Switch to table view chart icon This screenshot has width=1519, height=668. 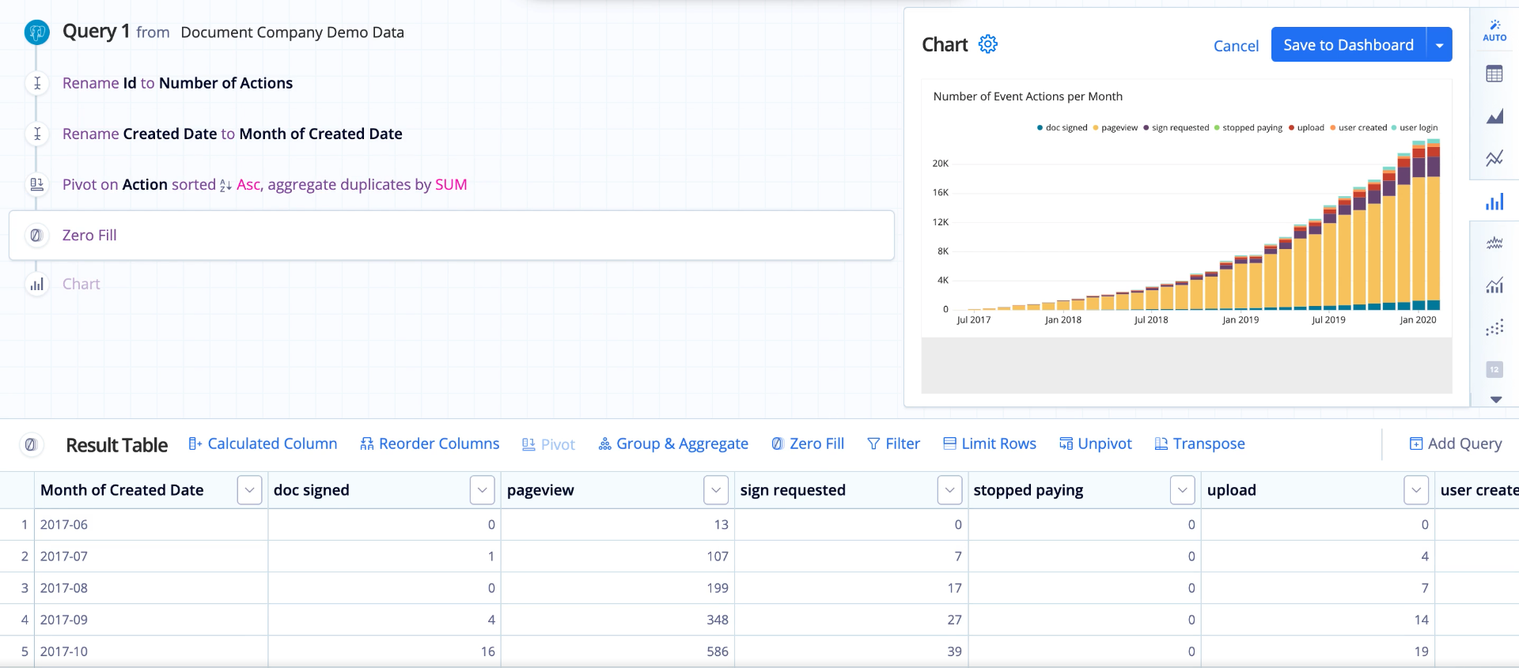pos(1494,74)
